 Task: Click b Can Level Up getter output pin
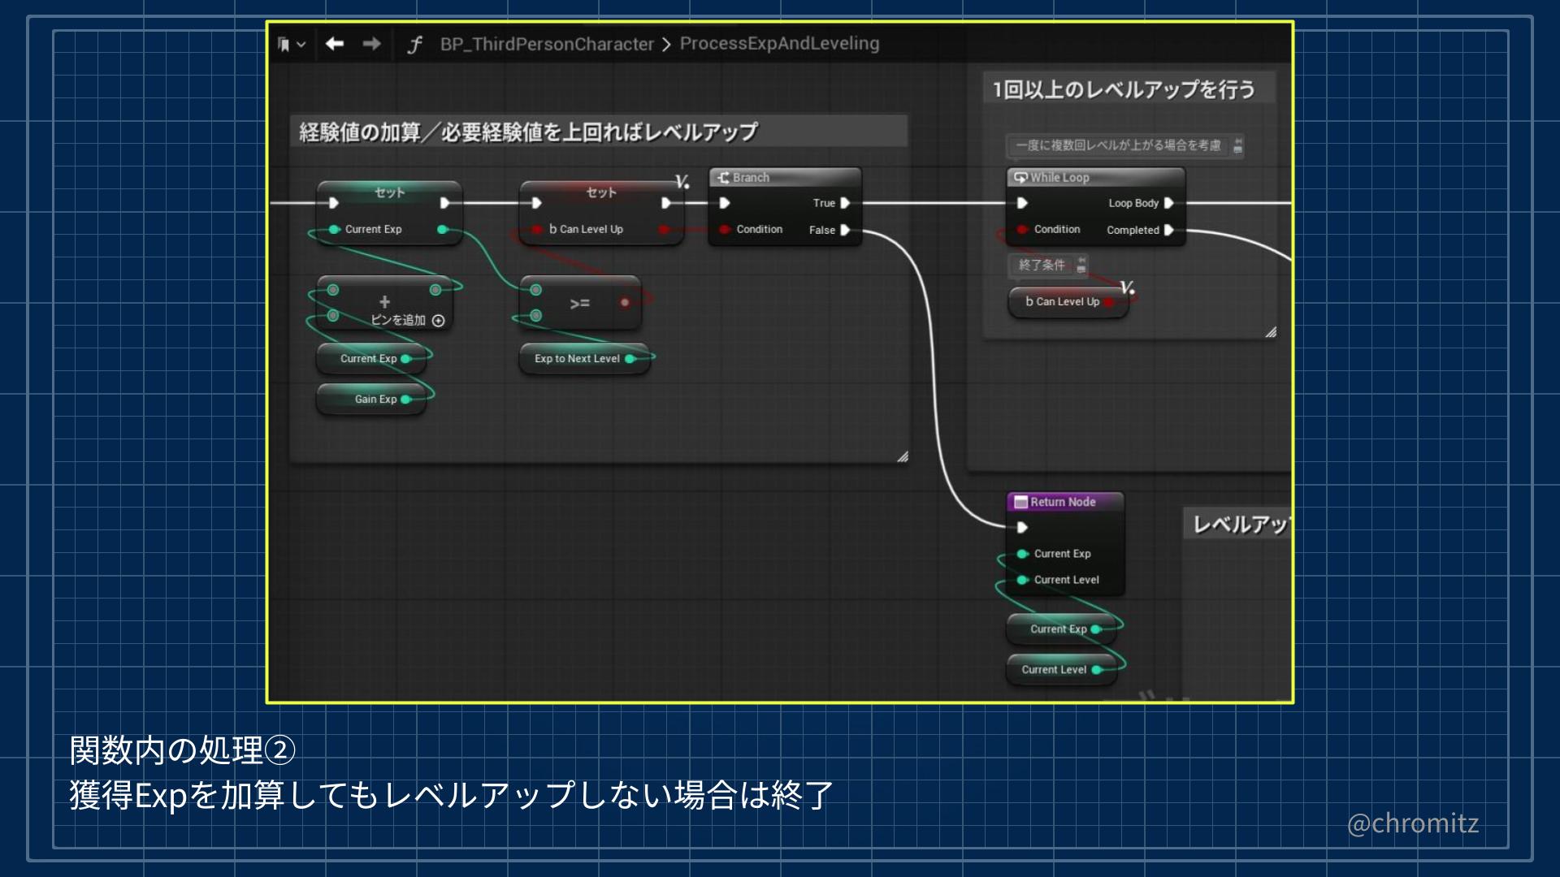1108,302
